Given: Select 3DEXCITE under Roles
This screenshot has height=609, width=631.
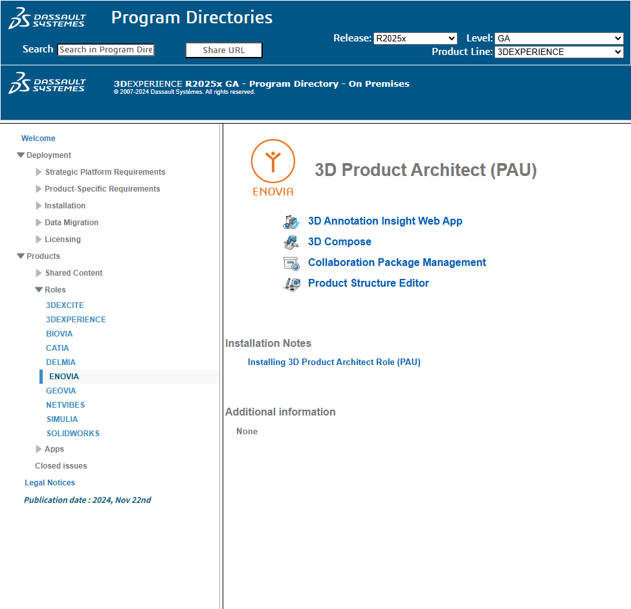Looking at the screenshot, I should pos(65,305).
